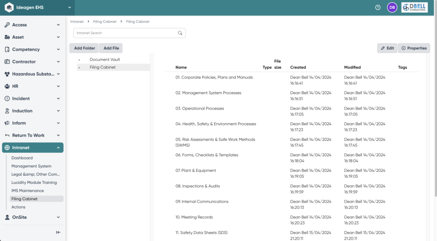Select Document Vault in the folder tree
Screen dimensions: 437x241
[105, 60]
